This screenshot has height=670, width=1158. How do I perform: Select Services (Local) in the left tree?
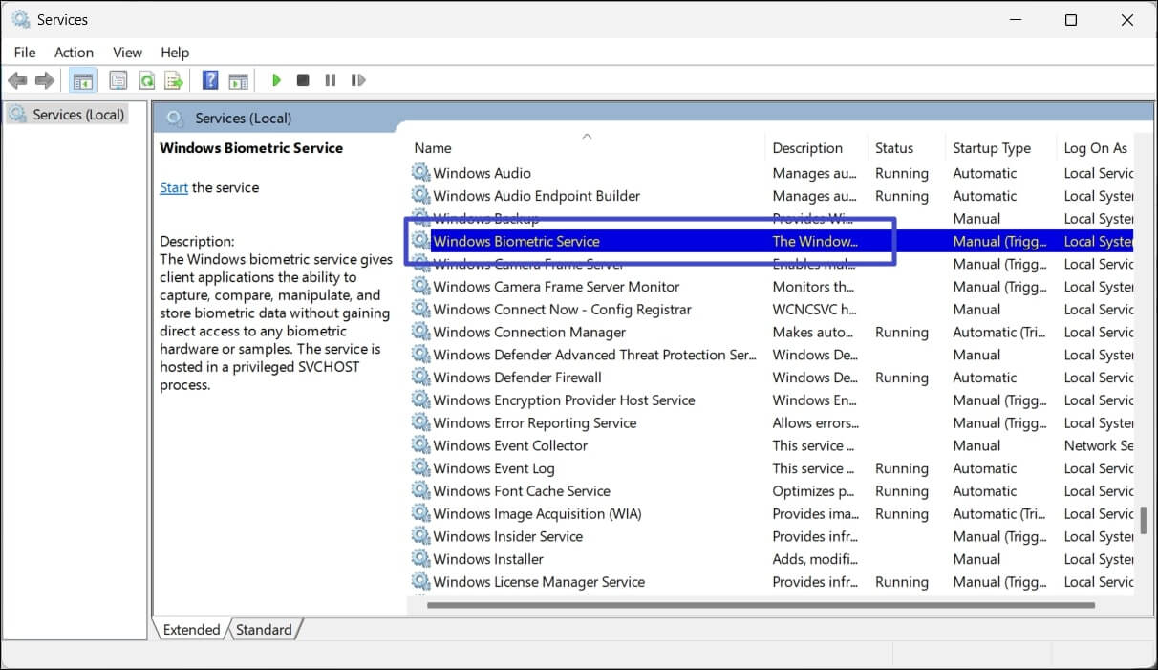click(x=78, y=115)
